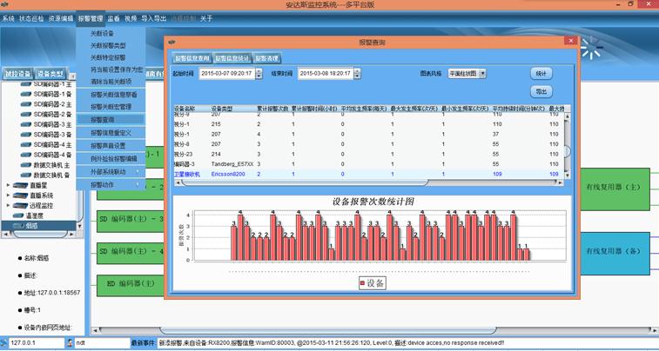The width and height of the screenshot is (659, 351).
Task: Click the end time input field
Action: tap(326, 73)
